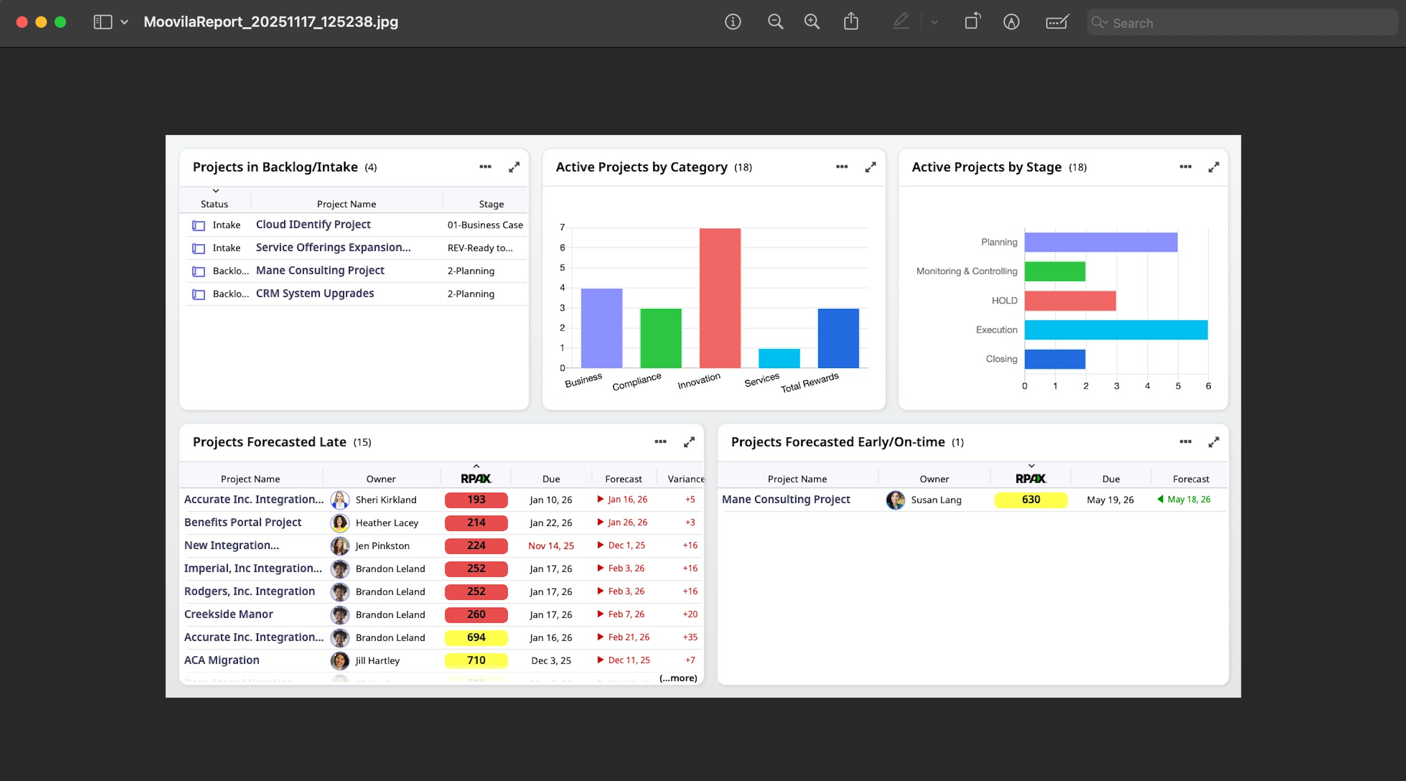
Task: Click the search field magnifier dropdown
Action: [x=1099, y=22]
